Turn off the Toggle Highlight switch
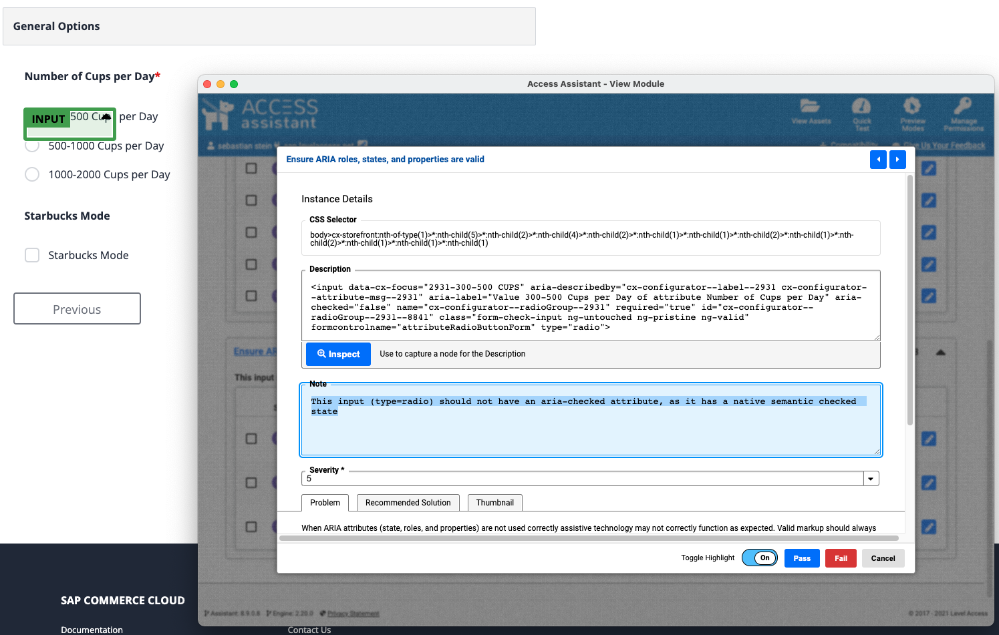This screenshot has height=635, width=999. 760,558
